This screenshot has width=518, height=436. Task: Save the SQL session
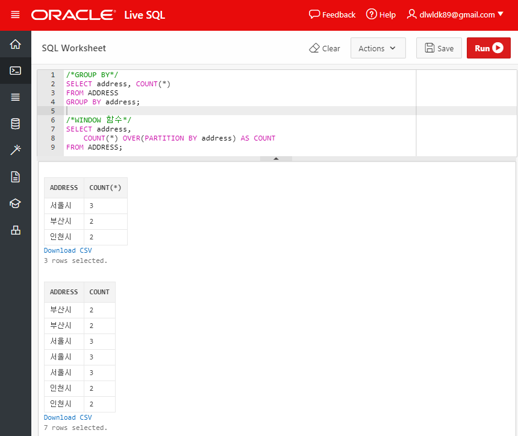pyautogui.click(x=438, y=48)
